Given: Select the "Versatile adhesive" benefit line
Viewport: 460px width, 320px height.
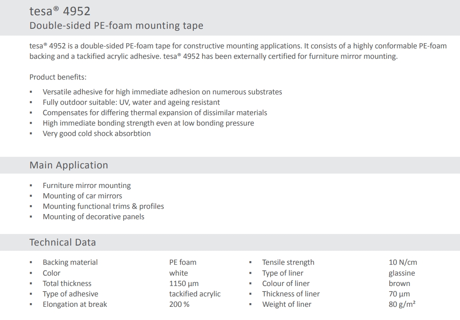Looking at the screenshot, I should point(162,92).
